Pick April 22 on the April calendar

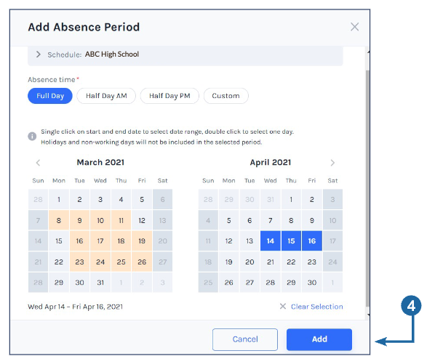pos(291,262)
